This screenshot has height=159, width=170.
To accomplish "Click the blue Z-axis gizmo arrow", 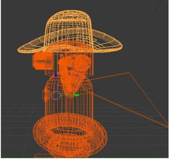I will (56, 74).
